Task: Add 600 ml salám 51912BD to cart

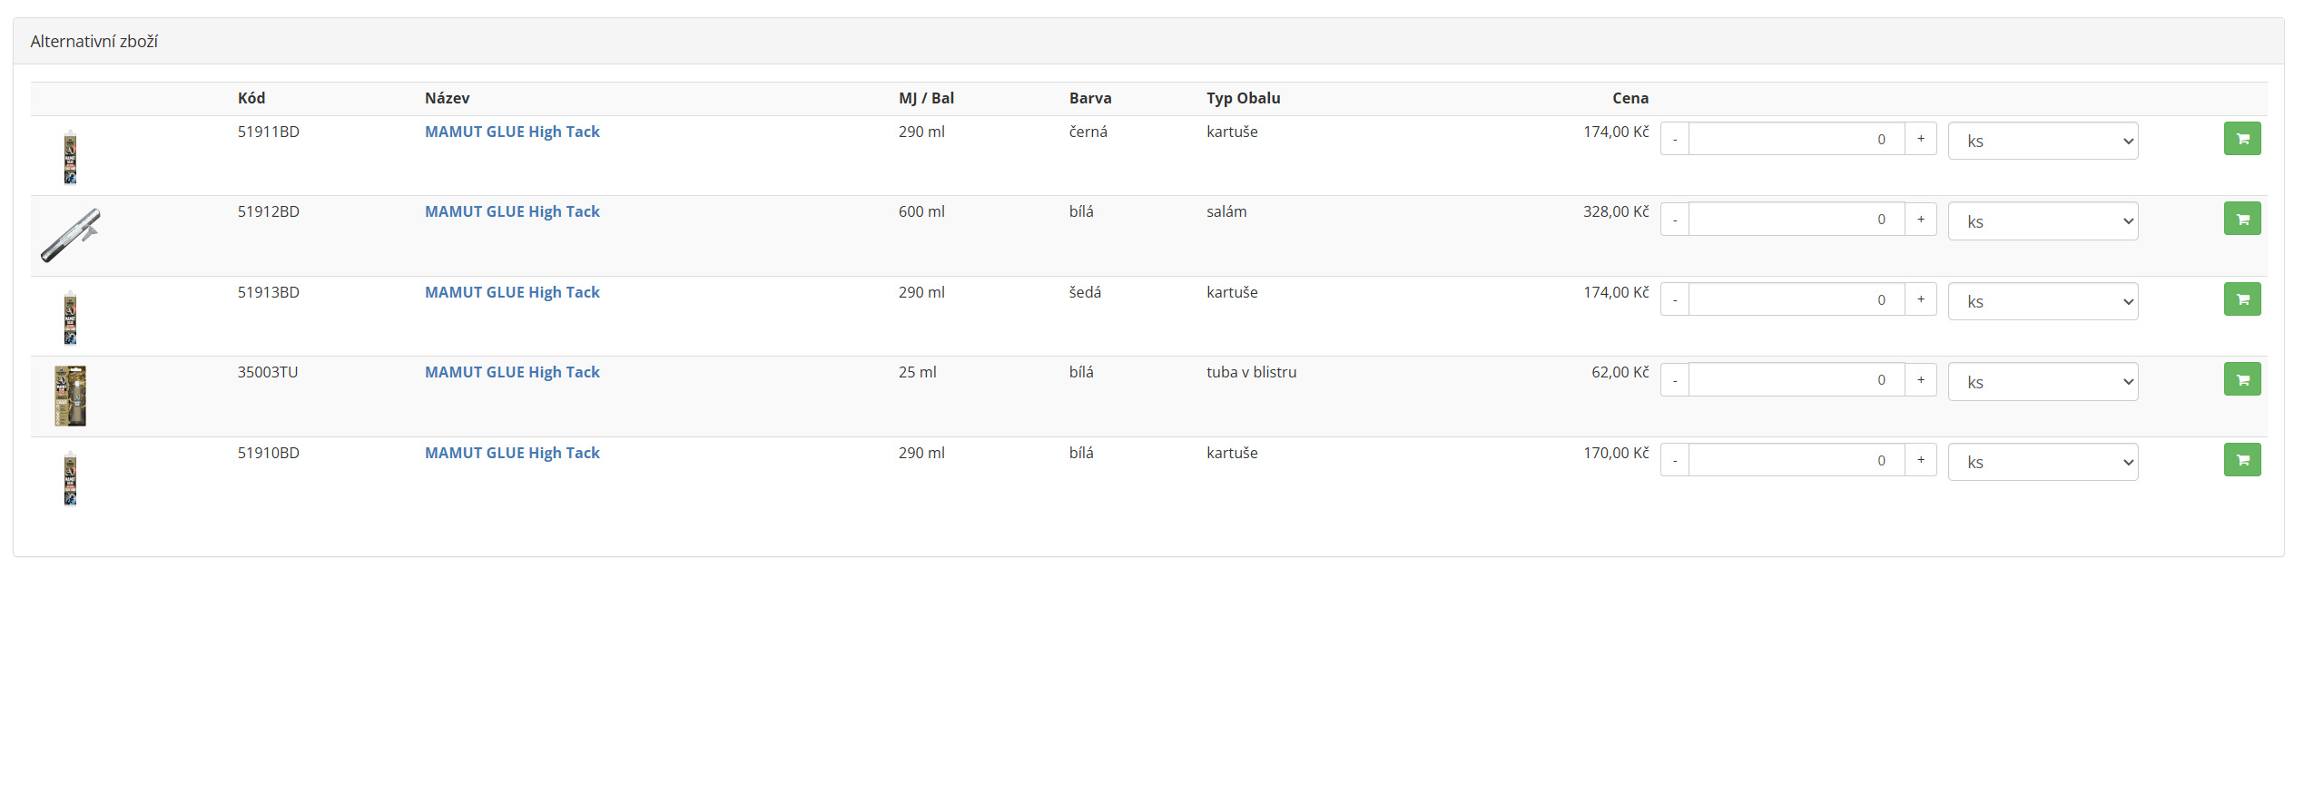Action: pyautogui.click(x=2241, y=219)
